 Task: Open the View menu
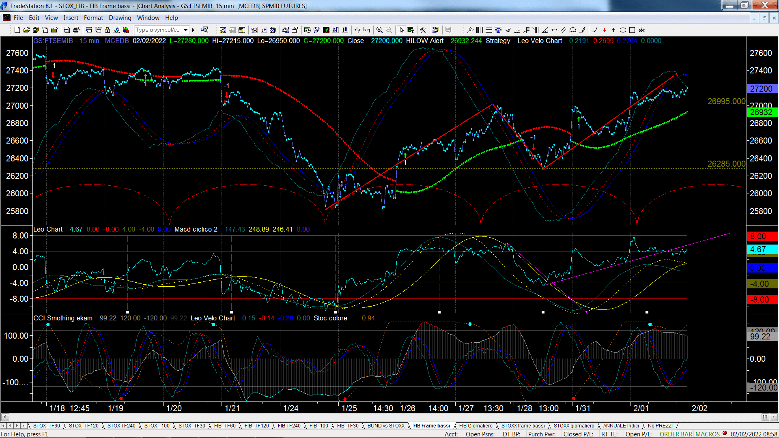[x=51, y=18]
